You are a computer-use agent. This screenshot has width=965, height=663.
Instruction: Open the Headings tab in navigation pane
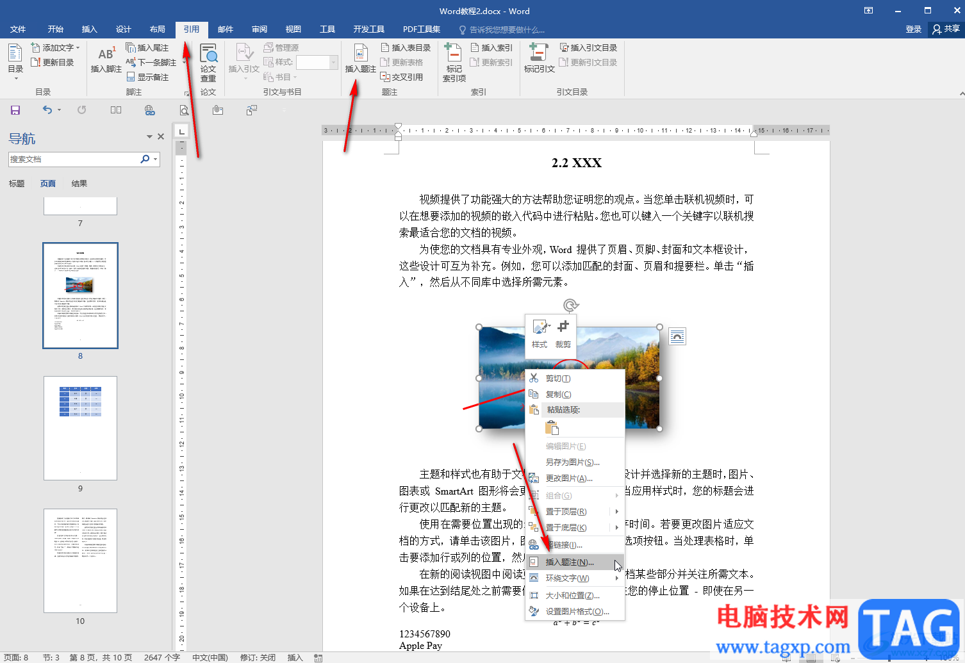click(x=17, y=184)
